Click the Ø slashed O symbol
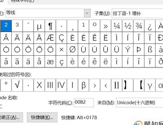The width and height of the screenshot is (163, 125). pos(72,50)
